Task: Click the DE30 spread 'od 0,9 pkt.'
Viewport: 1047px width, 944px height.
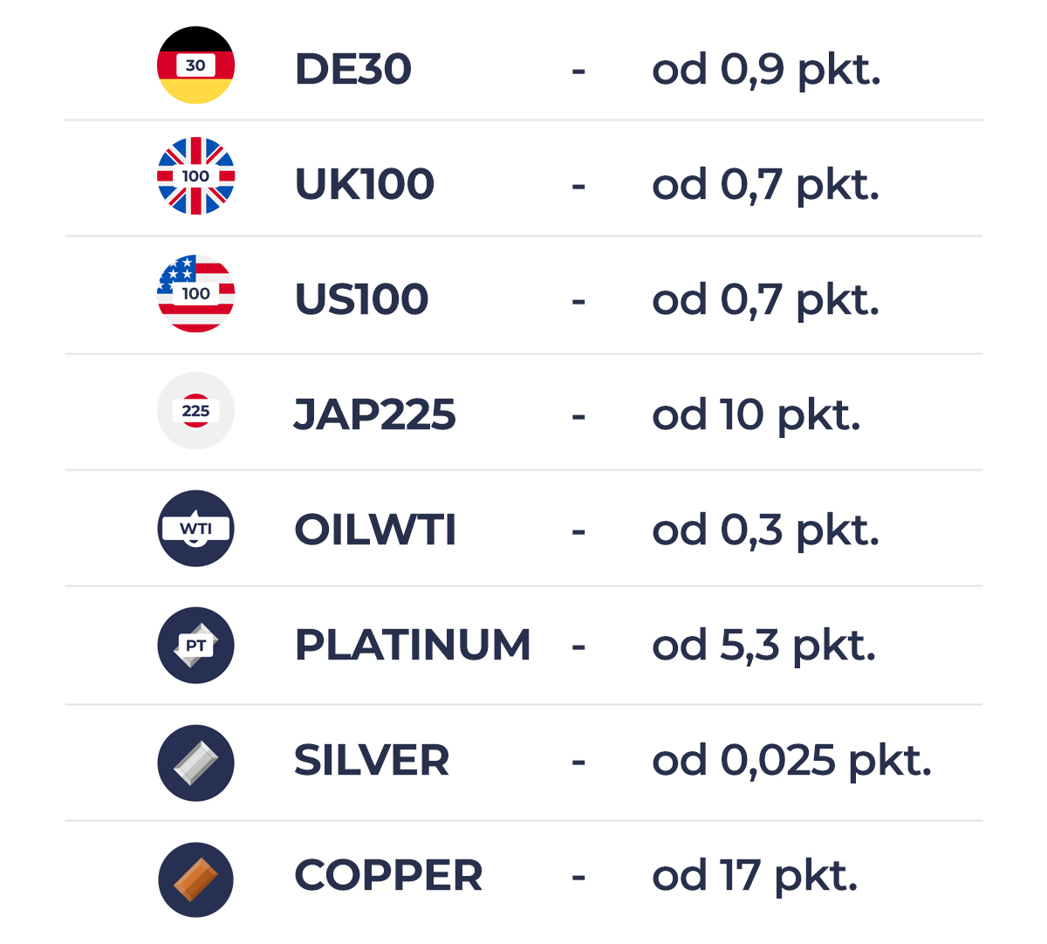Action: click(x=766, y=70)
